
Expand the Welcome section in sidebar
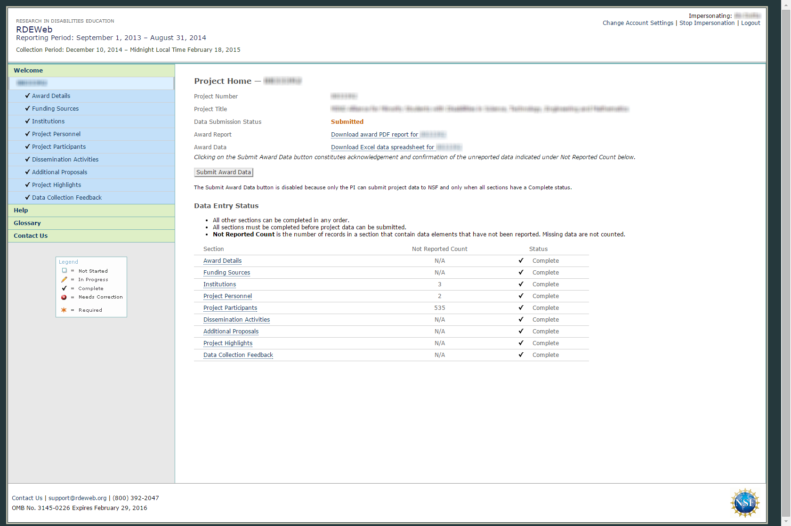click(28, 71)
